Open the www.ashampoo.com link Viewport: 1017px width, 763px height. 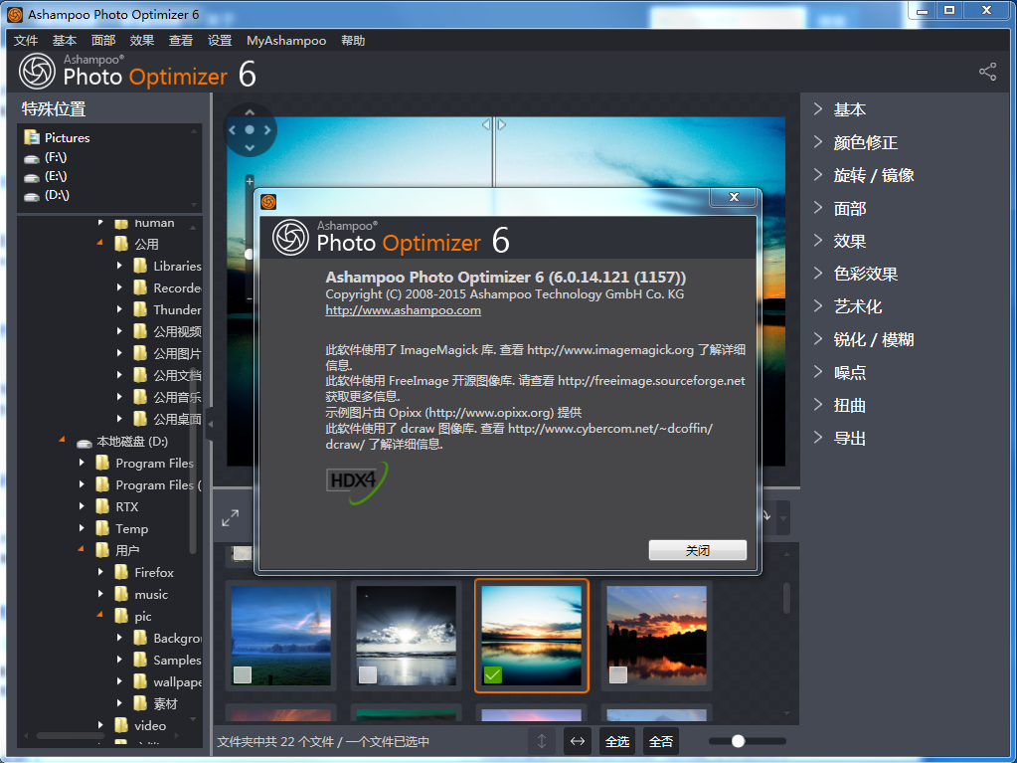[403, 310]
